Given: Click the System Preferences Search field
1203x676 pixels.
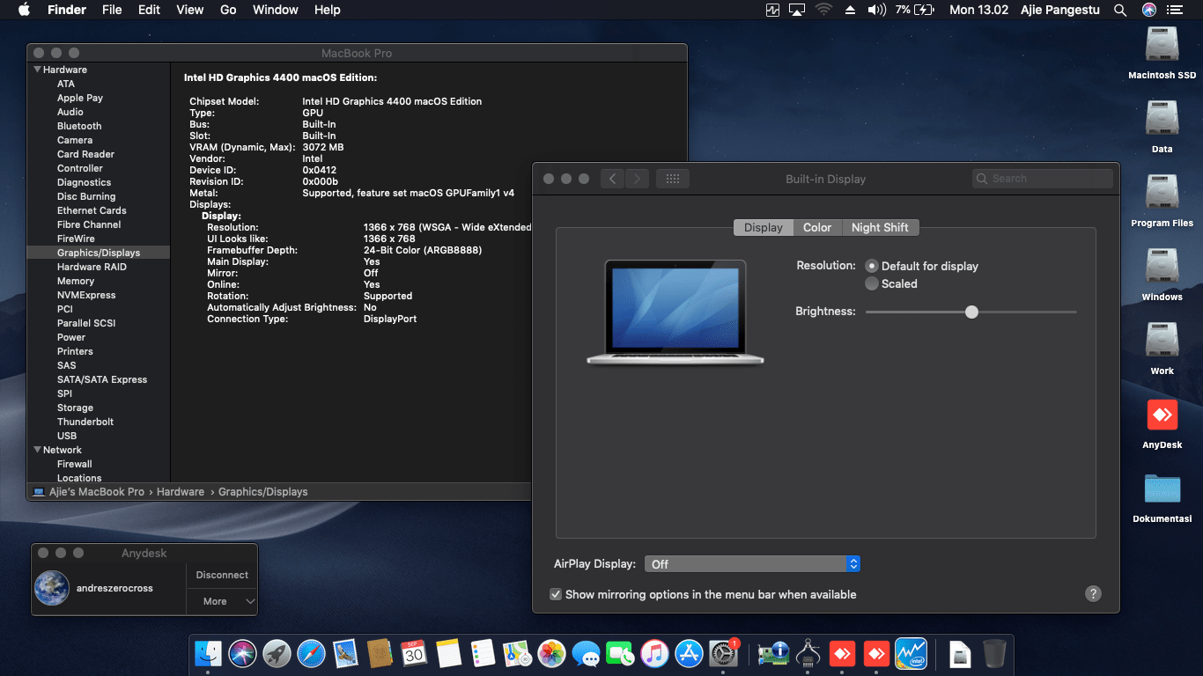Looking at the screenshot, I should [1043, 178].
